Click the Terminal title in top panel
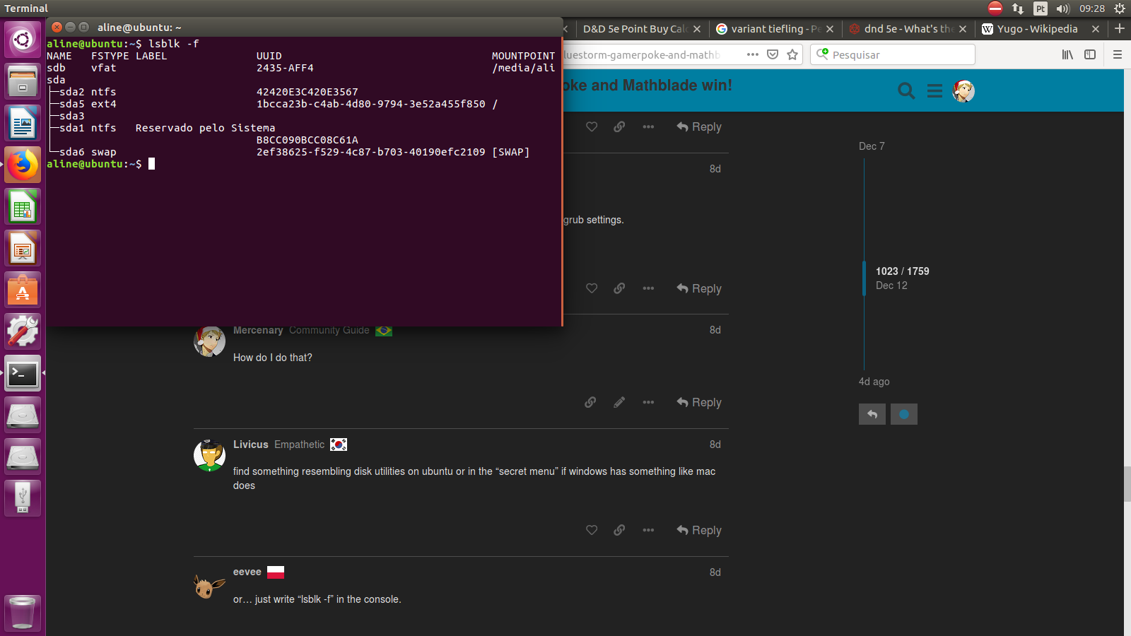1131x636 pixels. point(26,8)
